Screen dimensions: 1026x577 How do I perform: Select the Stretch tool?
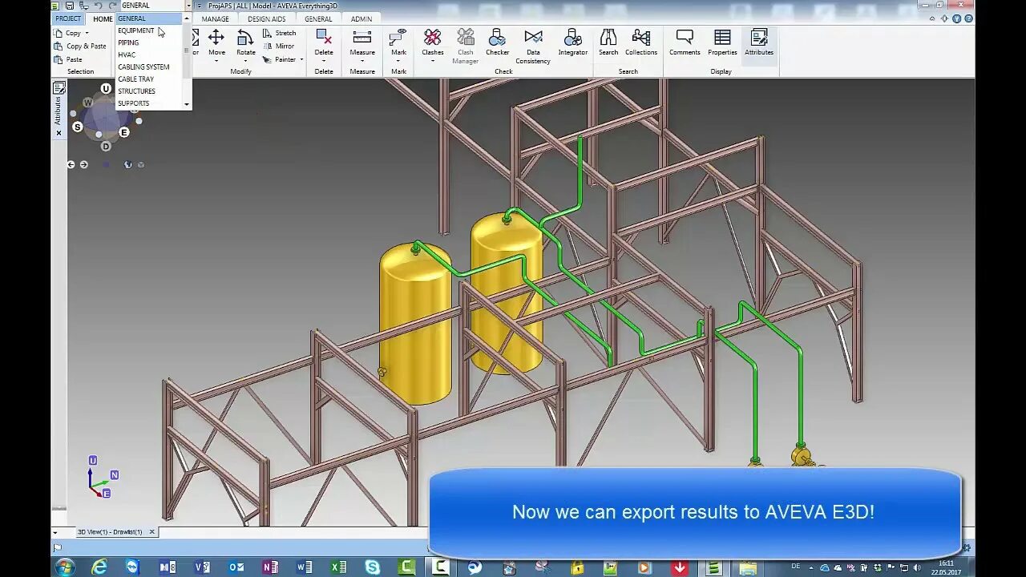(x=280, y=33)
